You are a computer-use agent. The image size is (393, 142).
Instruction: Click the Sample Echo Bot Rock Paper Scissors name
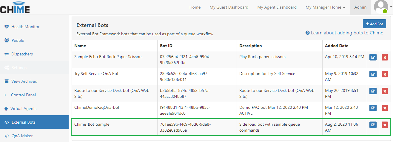point(108,57)
